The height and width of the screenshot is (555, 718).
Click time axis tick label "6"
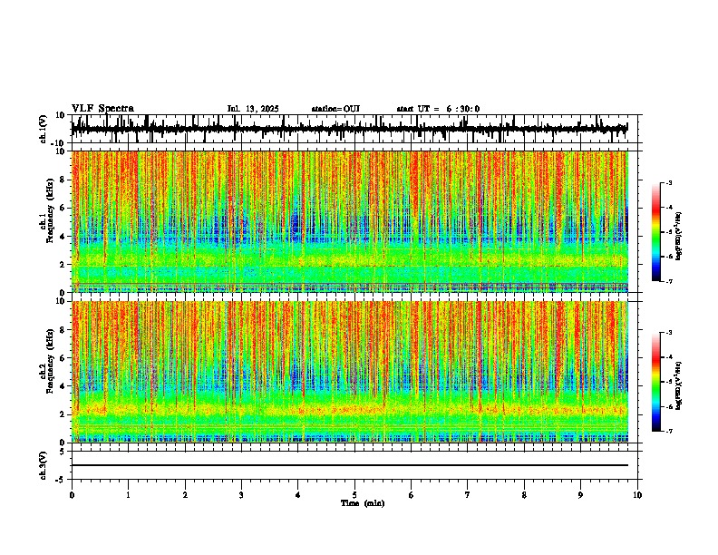(412, 495)
